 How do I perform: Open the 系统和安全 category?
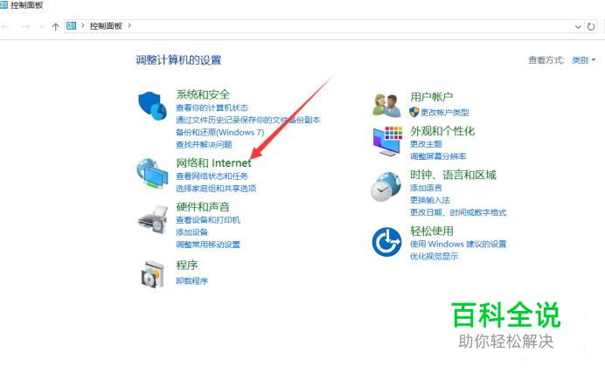(203, 94)
